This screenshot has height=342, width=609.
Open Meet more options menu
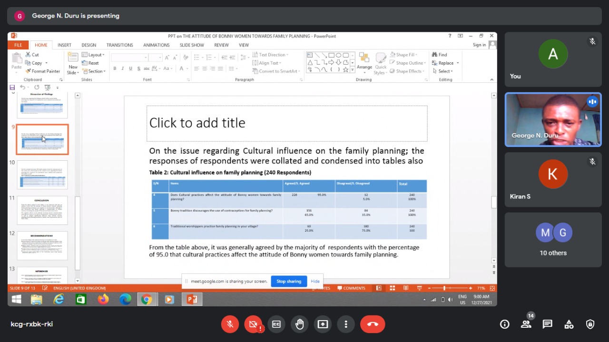click(x=346, y=324)
